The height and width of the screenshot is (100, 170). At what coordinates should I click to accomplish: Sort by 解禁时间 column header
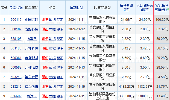point(77,8)
